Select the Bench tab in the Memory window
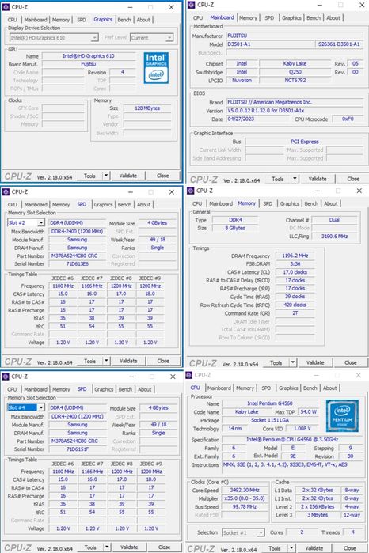 click(311, 203)
